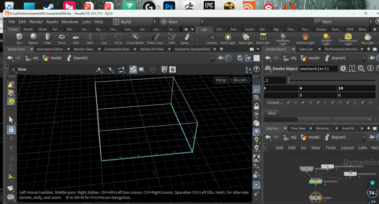379x204 pixels.
Task: Toggle the +X closed boundary checkbox
Action: tap(303, 102)
